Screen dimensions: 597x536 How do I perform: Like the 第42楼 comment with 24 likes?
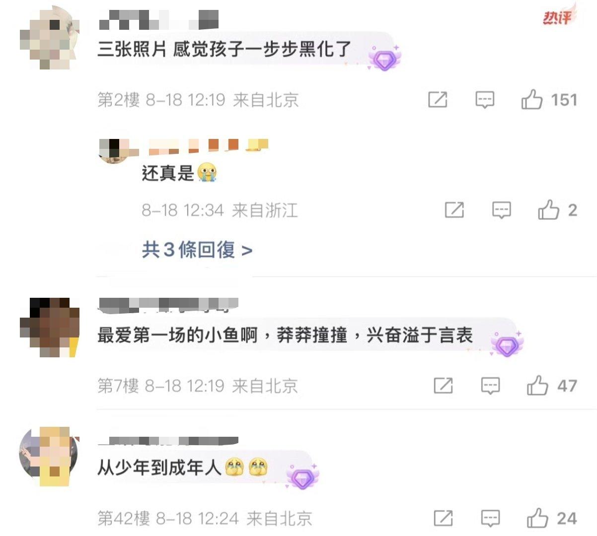(537, 518)
